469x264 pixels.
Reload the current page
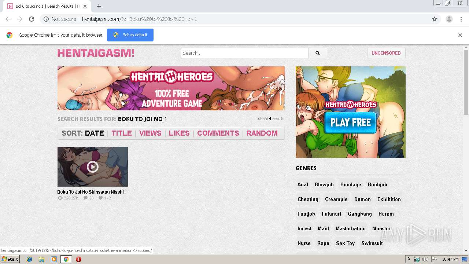point(32,19)
